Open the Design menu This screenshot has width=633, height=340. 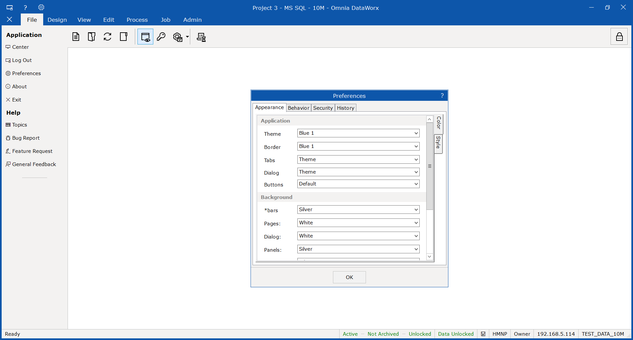click(x=57, y=20)
